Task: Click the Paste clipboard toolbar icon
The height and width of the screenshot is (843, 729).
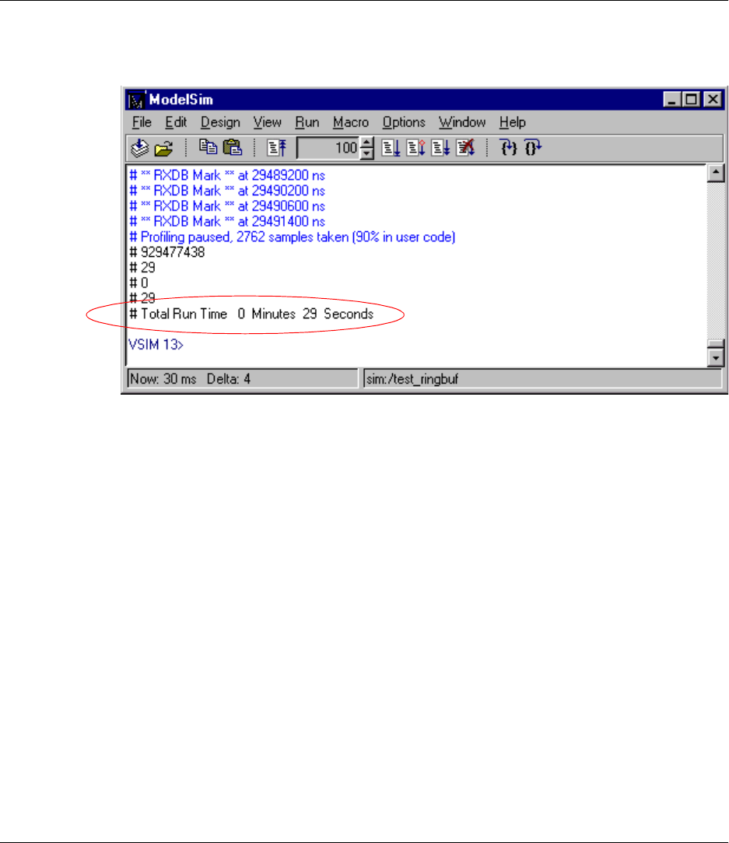Action: pos(232,147)
